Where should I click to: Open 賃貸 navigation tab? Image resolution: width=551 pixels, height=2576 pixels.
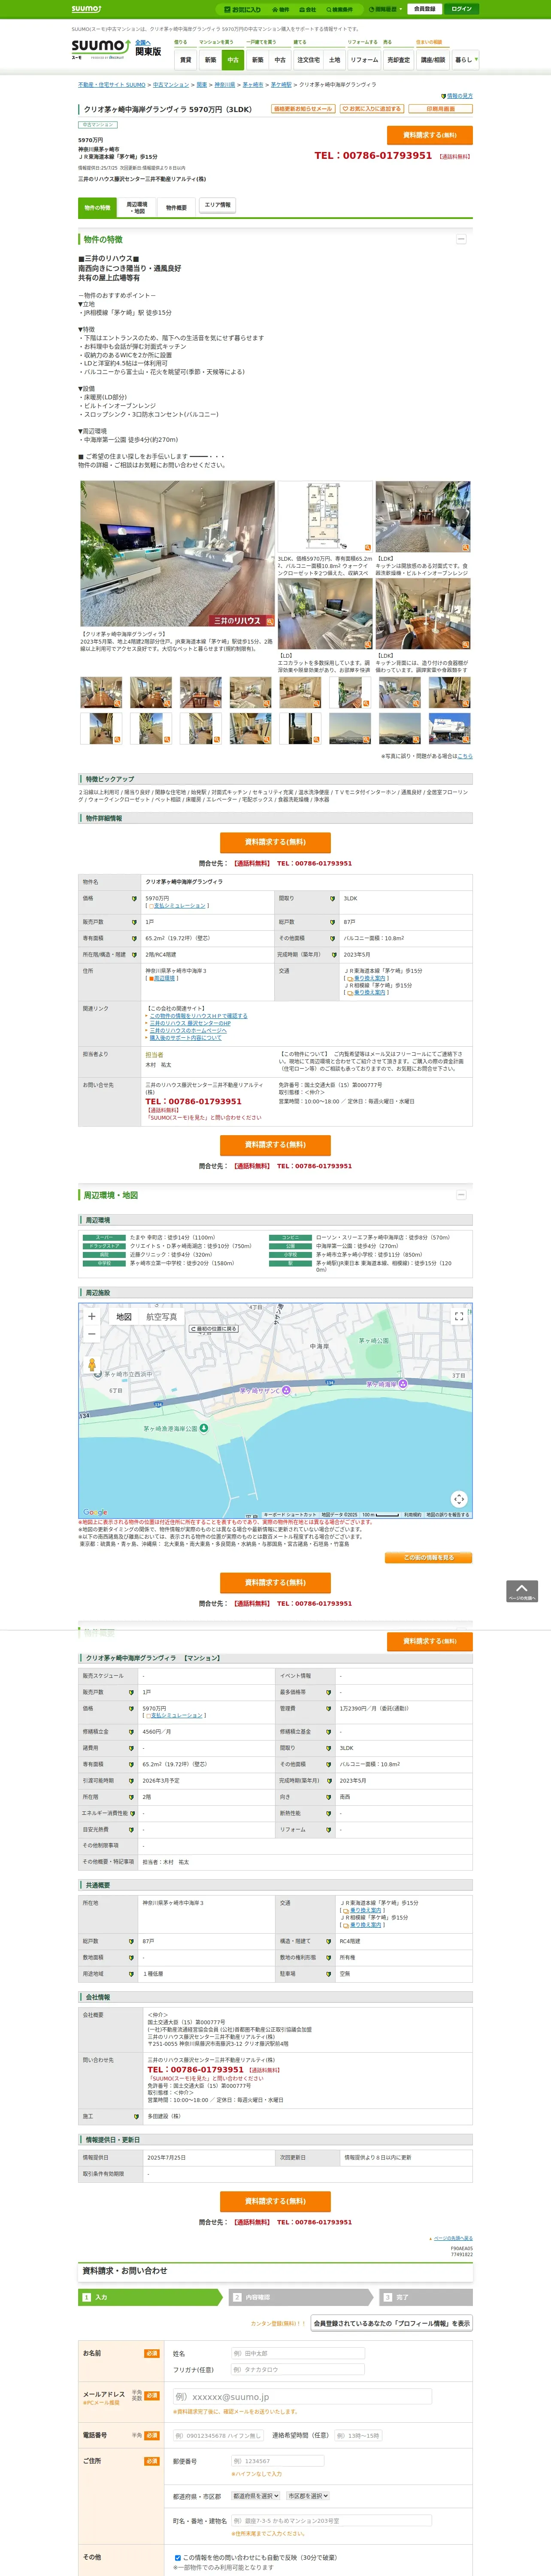click(185, 60)
